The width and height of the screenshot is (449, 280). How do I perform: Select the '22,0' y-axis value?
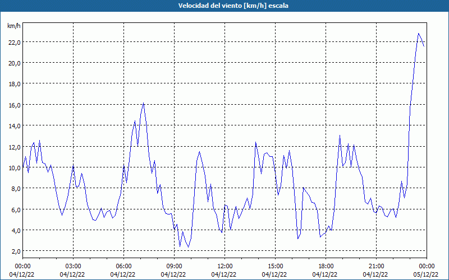tap(14, 43)
